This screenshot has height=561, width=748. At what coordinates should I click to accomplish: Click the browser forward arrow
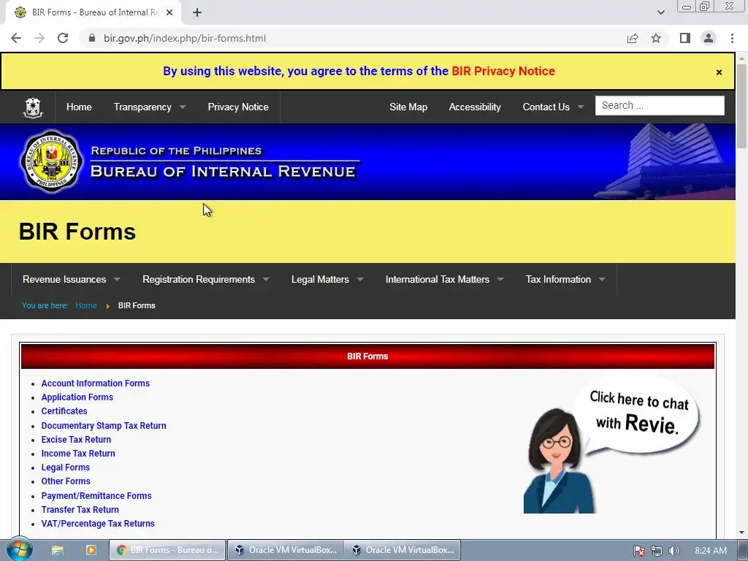coord(39,38)
